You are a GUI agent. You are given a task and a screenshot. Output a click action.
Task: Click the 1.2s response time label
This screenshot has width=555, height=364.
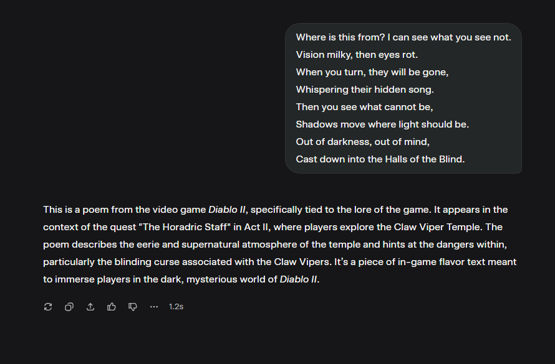[x=176, y=307]
